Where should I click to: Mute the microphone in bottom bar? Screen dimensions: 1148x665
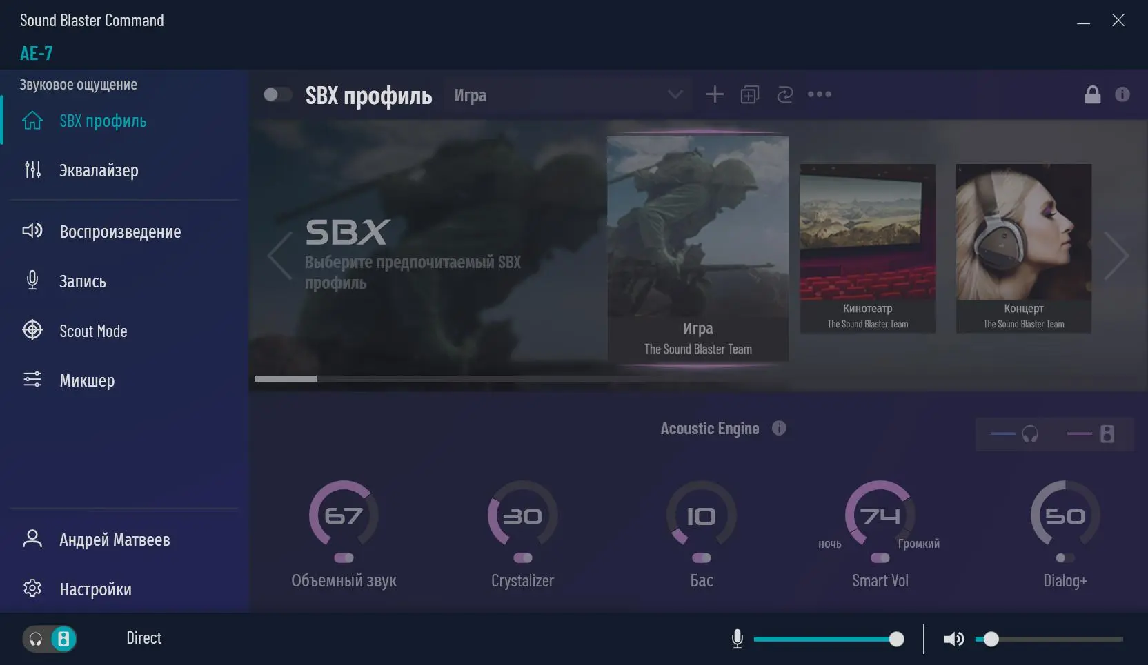coord(738,639)
